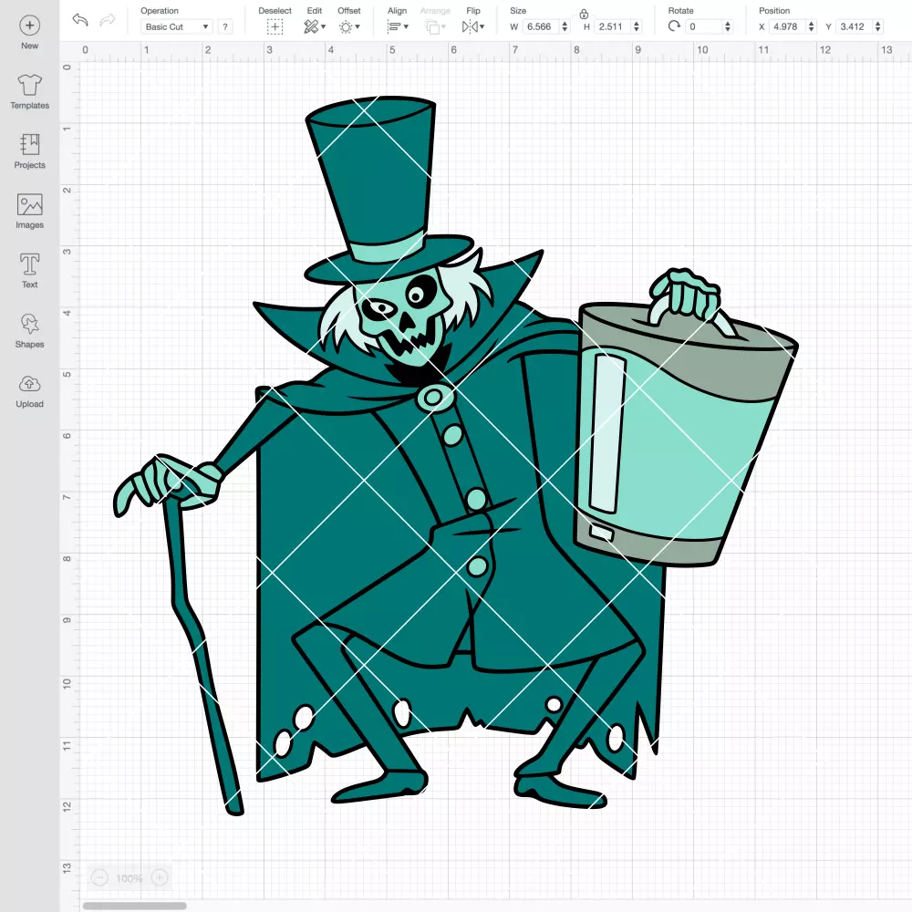
Task: Adjust the Rotate stepper arrows
Action: (728, 26)
